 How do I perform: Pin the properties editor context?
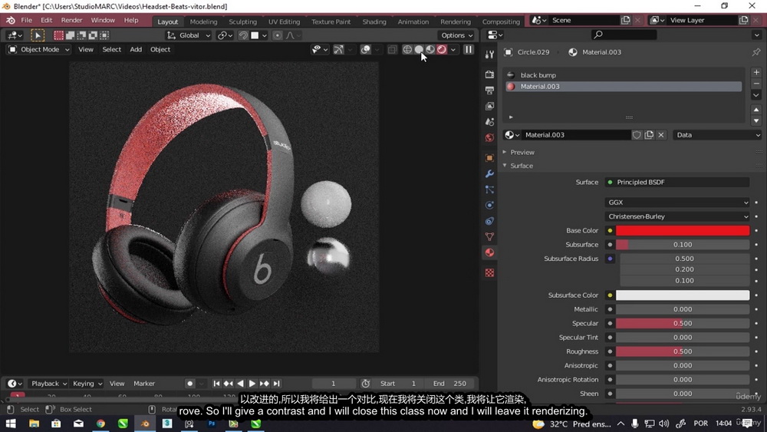(755, 52)
